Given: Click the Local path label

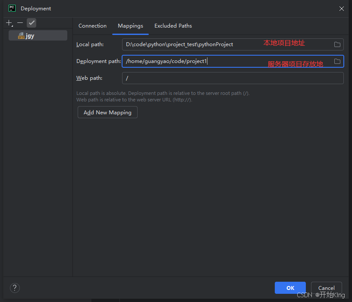Looking at the screenshot, I should pyautogui.click(x=90, y=44).
